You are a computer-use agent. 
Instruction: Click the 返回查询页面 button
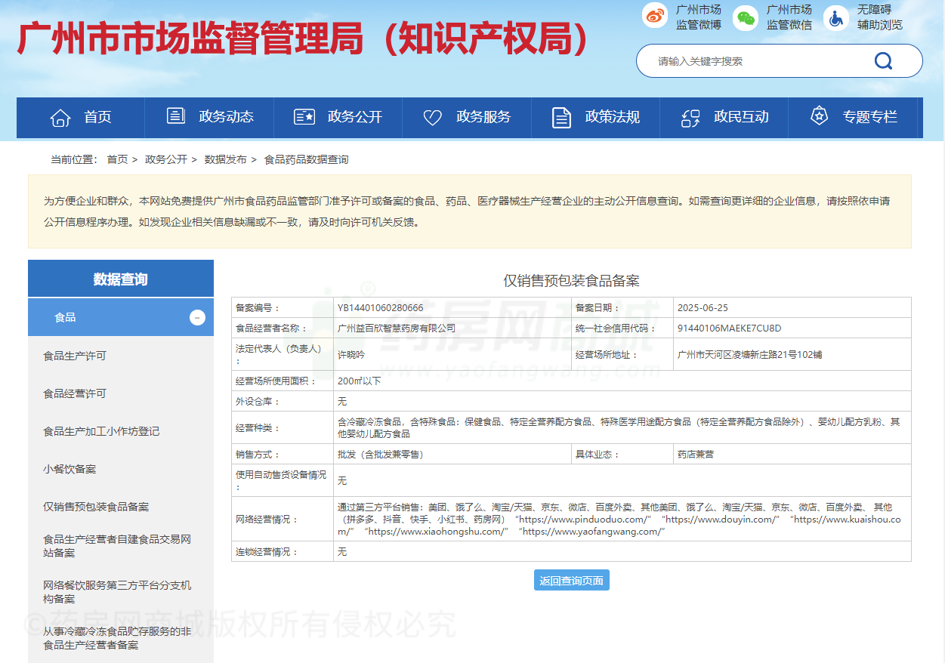571,581
